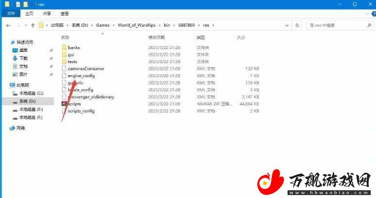
Task: Open 系统 (D:) in the navigation pane
Action: (x=28, y=101)
